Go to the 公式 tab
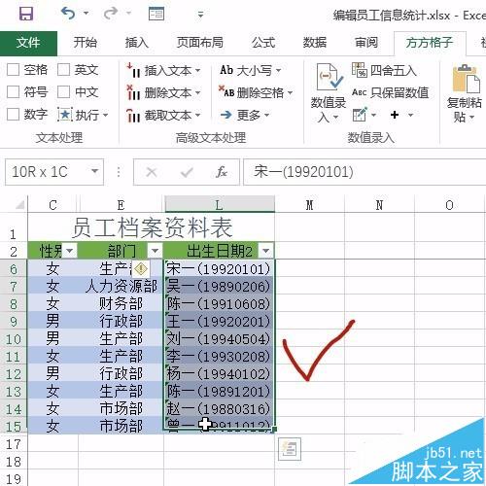This screenshot has height=486, width=486. click(x=263, y=43)
